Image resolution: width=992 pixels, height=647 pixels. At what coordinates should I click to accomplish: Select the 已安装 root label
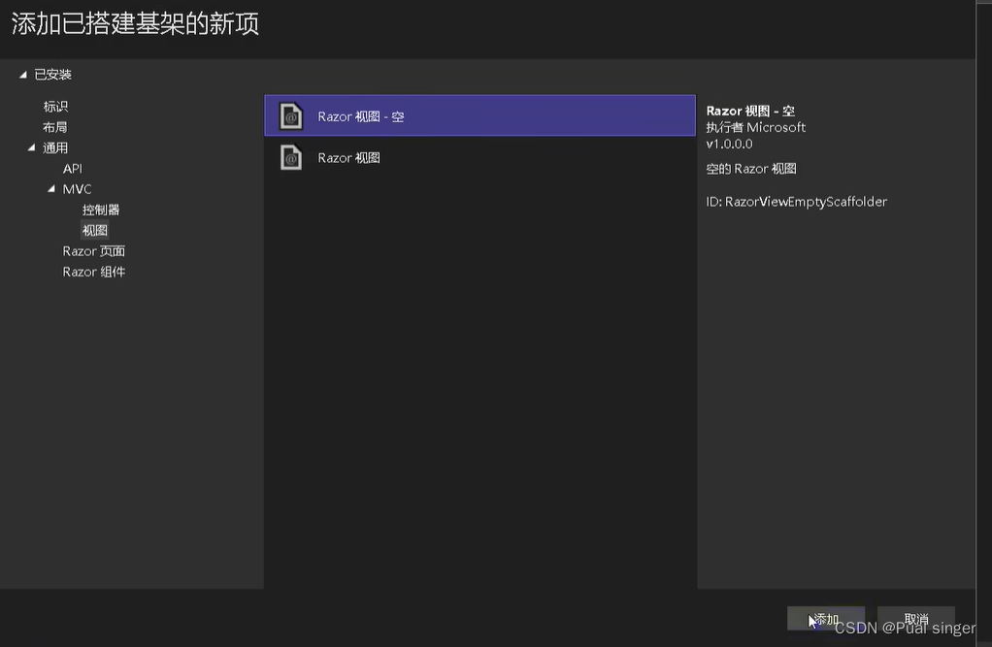coord(52,75)
